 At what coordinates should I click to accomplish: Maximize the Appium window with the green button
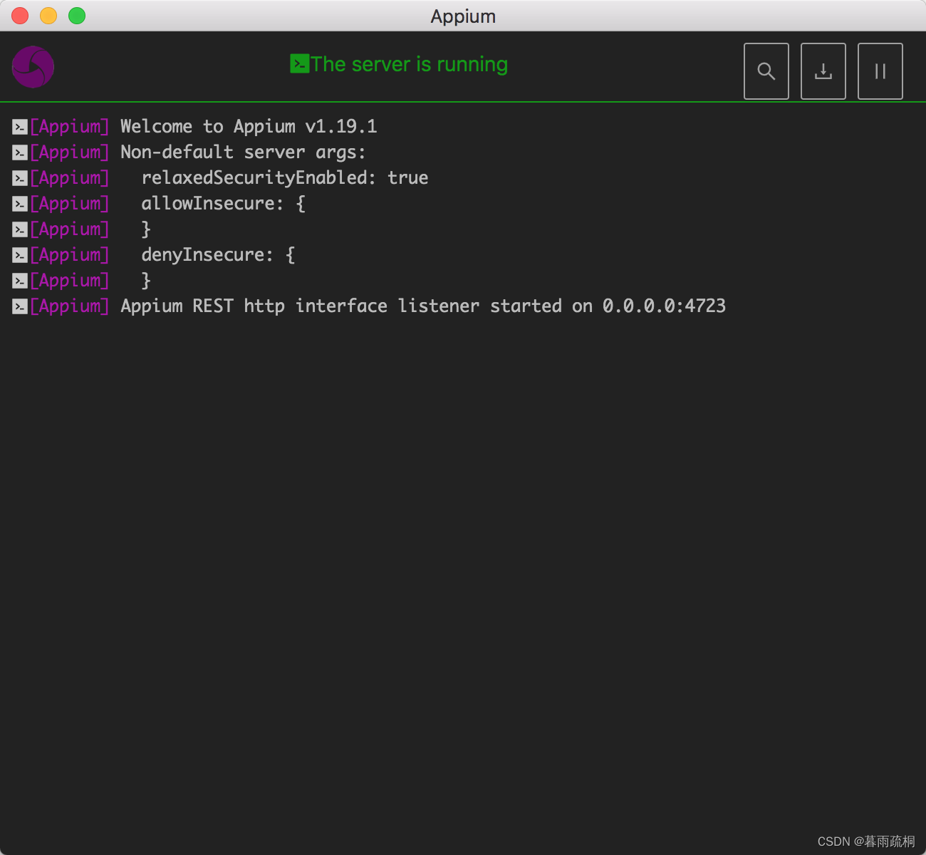[x=77, y=16]
